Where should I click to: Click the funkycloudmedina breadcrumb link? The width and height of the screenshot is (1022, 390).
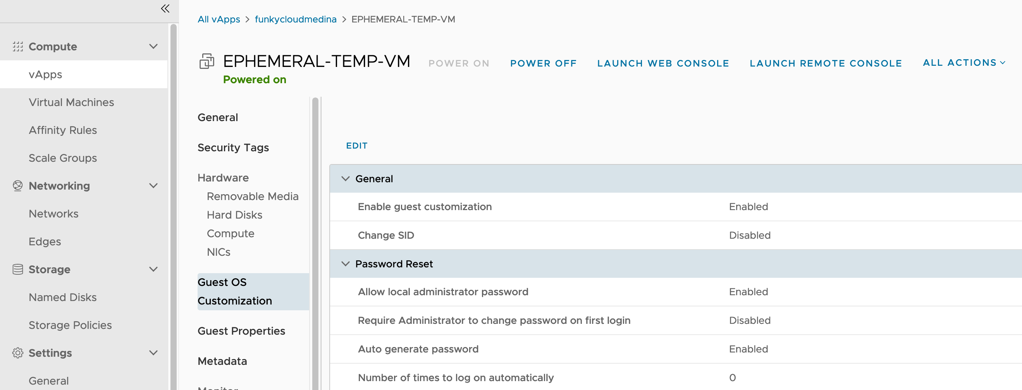point(296,19)
